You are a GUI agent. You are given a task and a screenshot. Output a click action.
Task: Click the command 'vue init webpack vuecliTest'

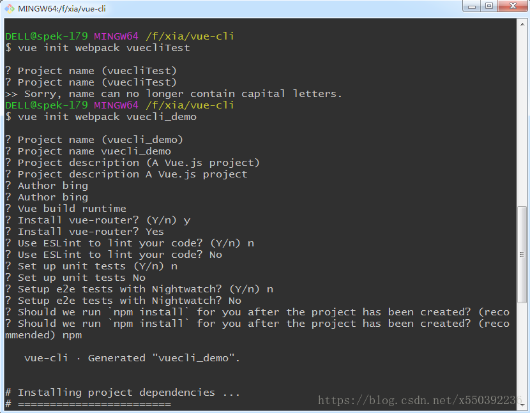(104, 48)
